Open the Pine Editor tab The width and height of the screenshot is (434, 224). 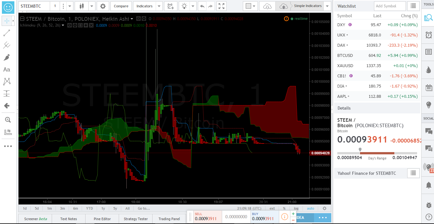(102, 219)
